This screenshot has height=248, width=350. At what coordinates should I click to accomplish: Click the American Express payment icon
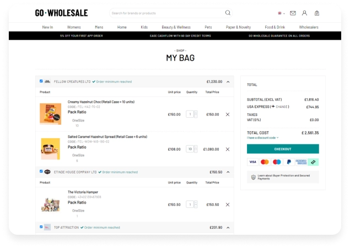pos(301,162)
